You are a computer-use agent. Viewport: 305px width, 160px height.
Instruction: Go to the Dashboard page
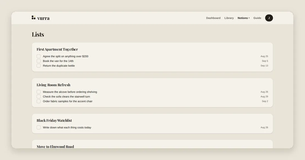coord(213,18)
